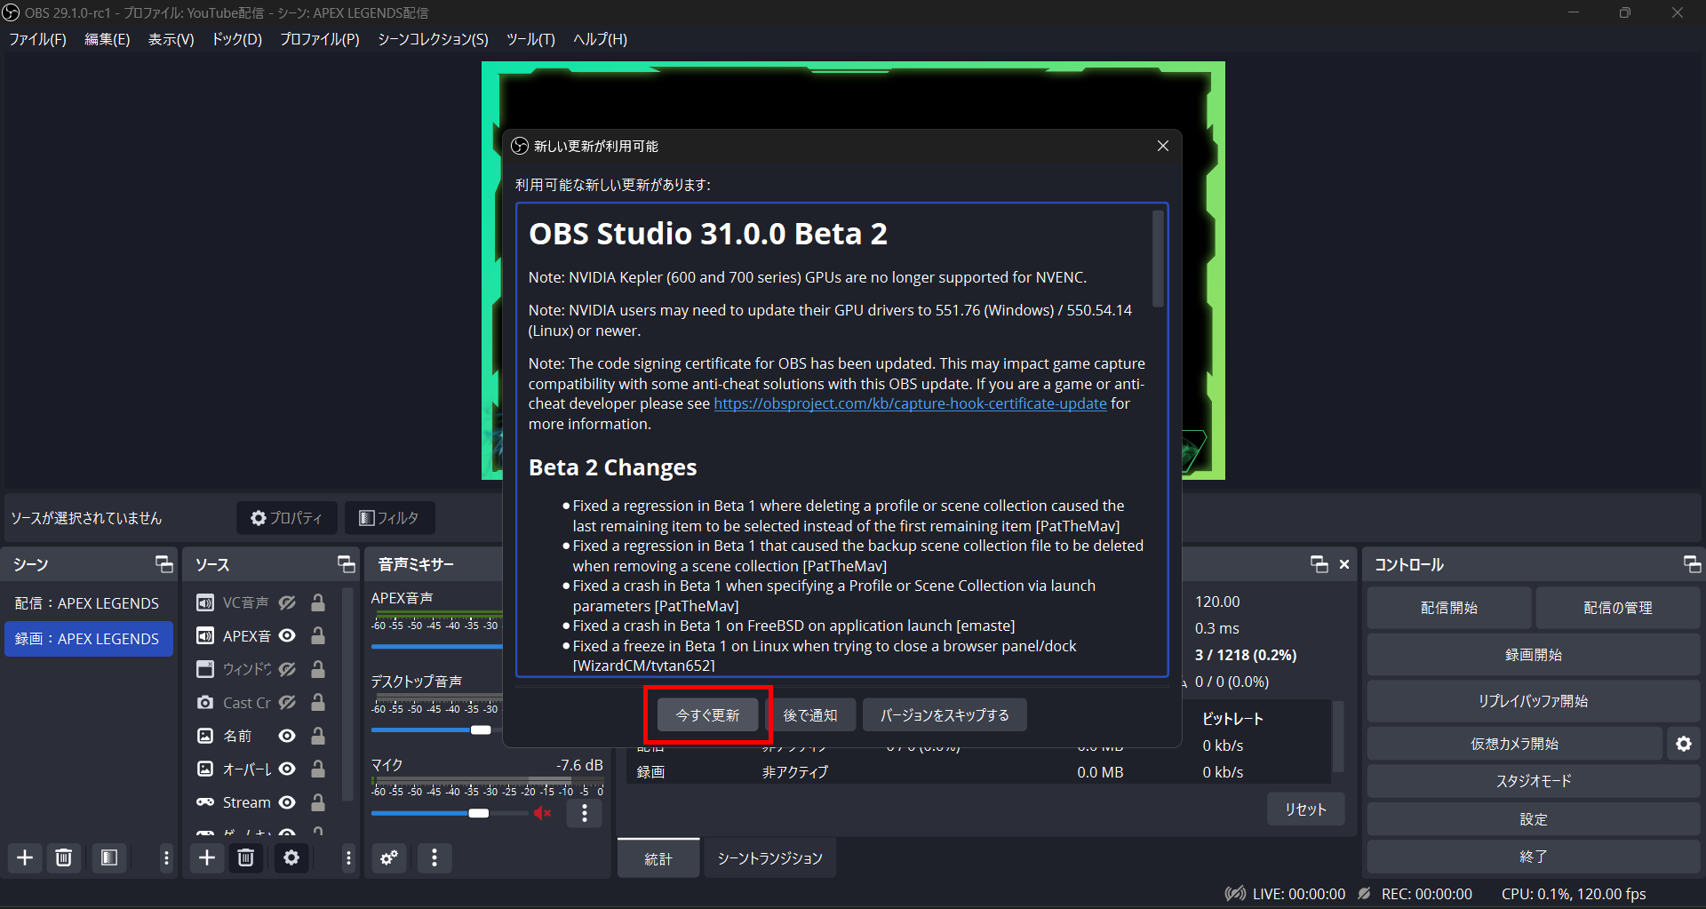Screen dimensions: 1706x909
Task: Click the プロパティ properties button
Action: click(286, 517)
